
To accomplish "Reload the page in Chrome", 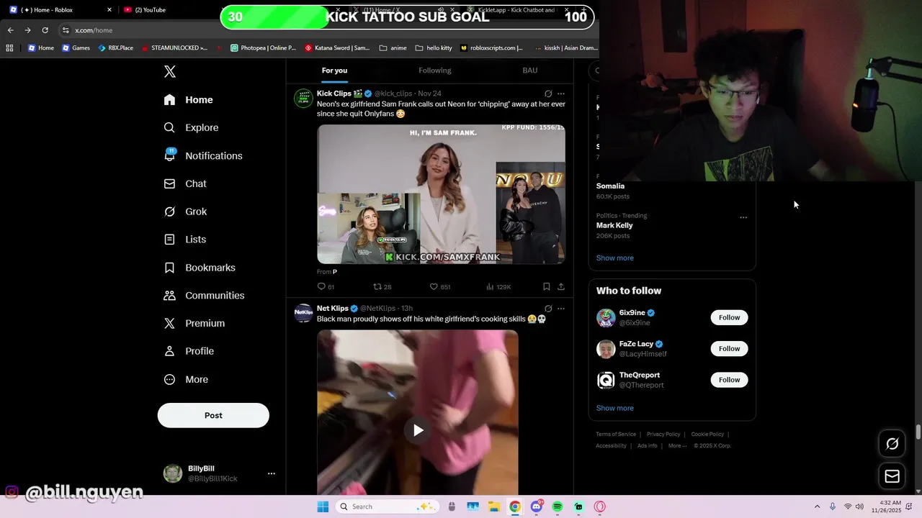I will [45, 30].
